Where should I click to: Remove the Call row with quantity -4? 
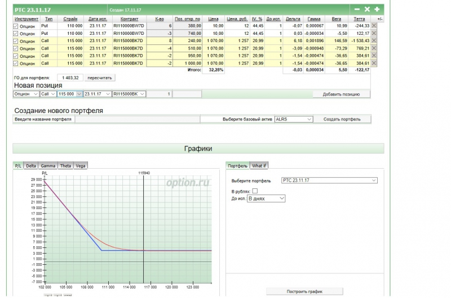click(x=374, y=48)
